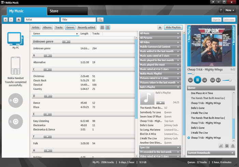
Task: Play the C genre group
Action: [x=47, y=69]
